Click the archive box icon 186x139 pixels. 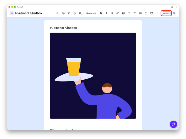(152, 13)
